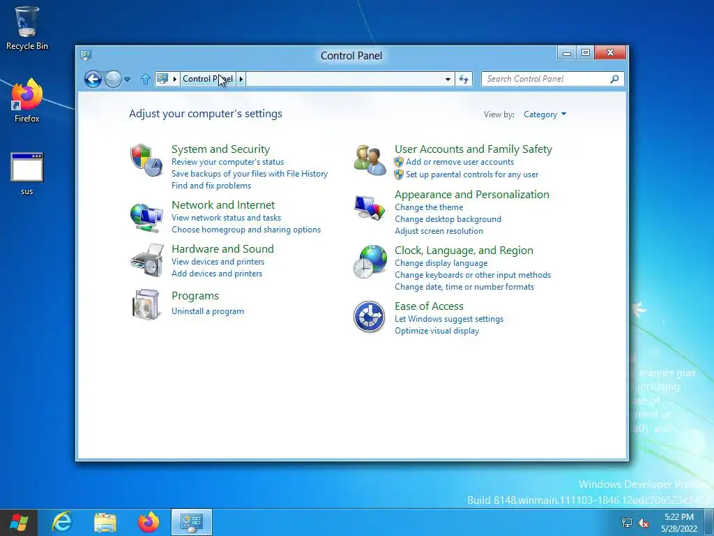This screenshot has width=714, height=536.
Task: Click Change desktop background
Action: point(448,219)
